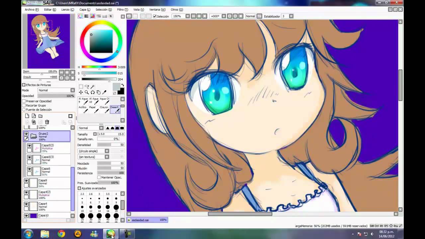Add a layer mask
The height and width of the screenshot is (239, 425).
click(70, 116)
